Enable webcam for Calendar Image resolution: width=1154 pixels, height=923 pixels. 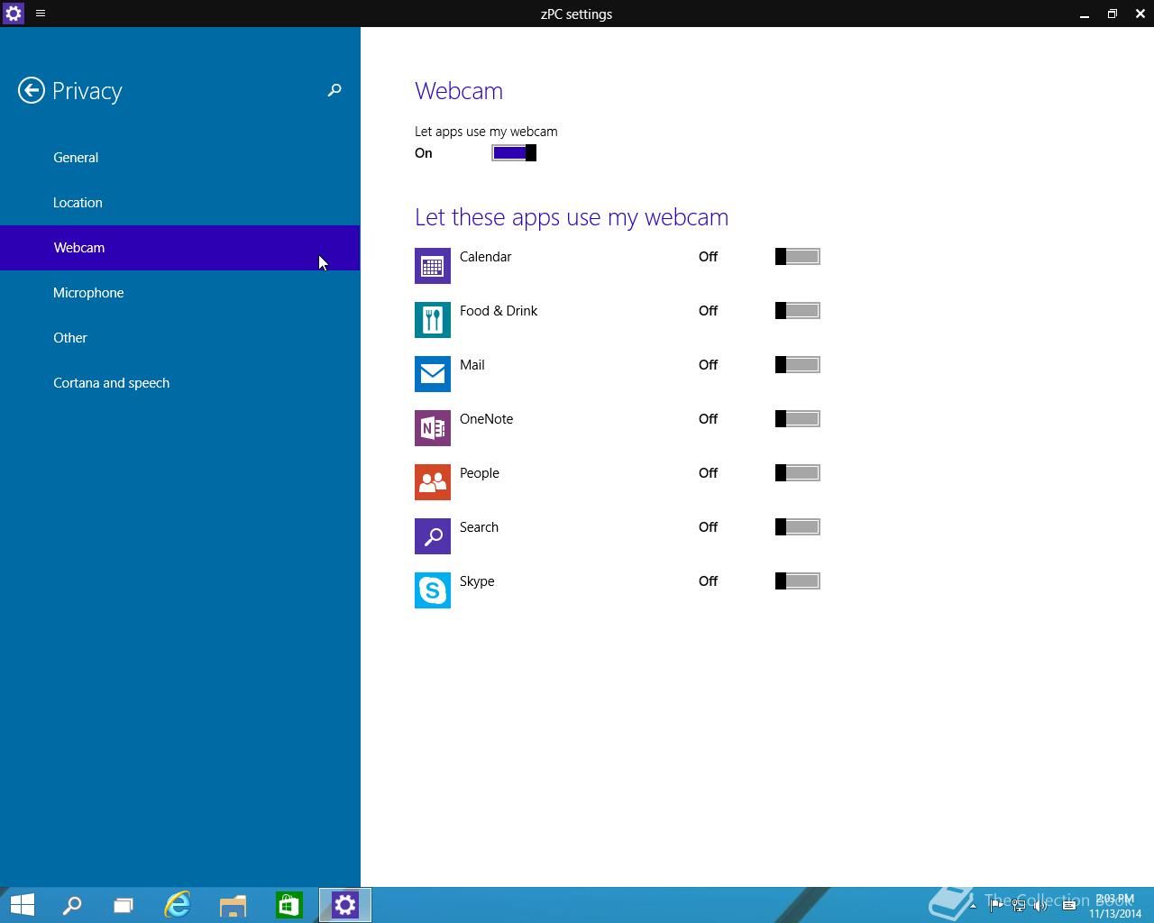798,257
